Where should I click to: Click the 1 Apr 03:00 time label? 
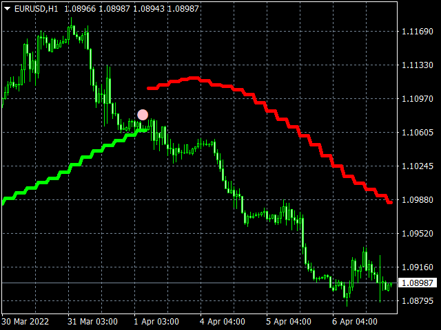156,321
